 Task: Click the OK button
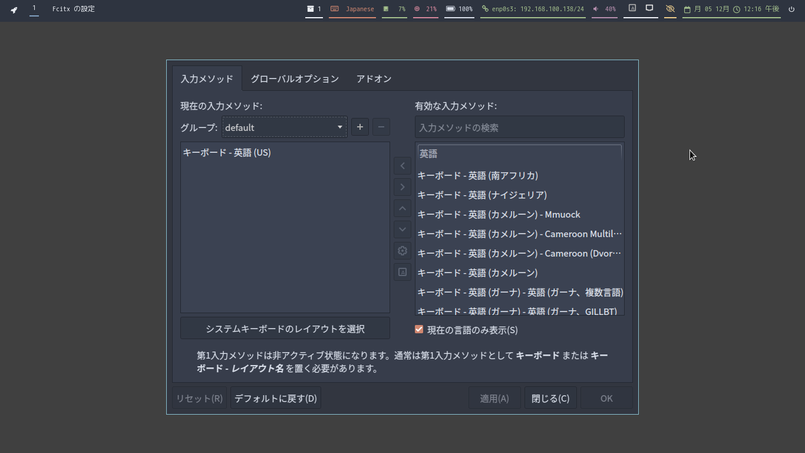pos(606,398)
